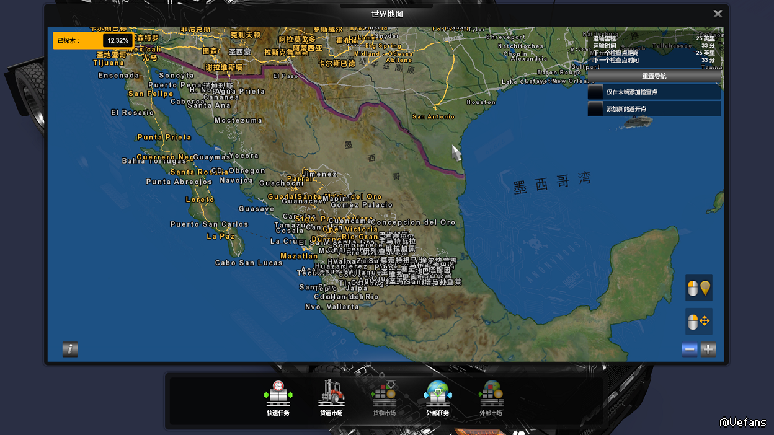Screen dimensions: 774x435
Task: Select the Alexandria city label
Action: (x=528, y=59)
